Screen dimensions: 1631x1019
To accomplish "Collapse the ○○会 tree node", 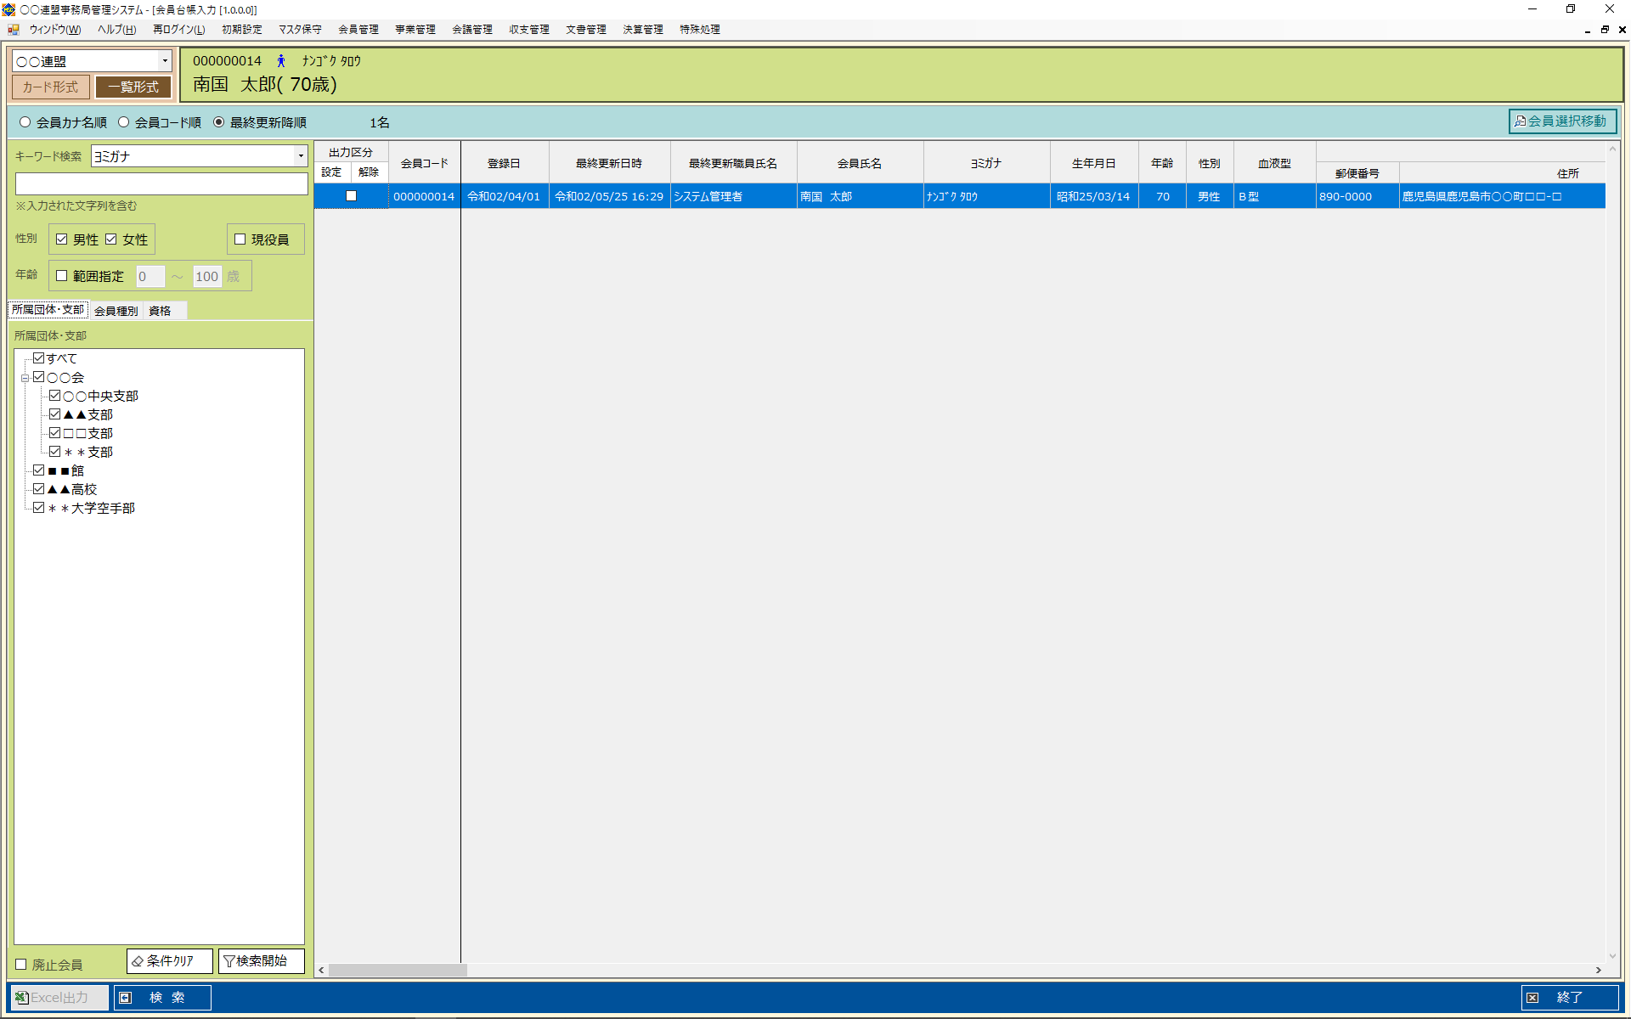I will click(25, 378).
